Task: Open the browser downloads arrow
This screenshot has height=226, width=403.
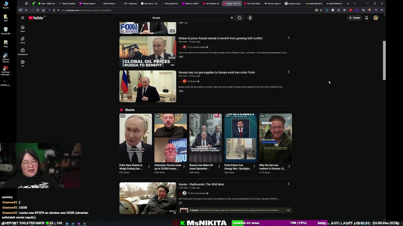Action: [x=327, y=10]
